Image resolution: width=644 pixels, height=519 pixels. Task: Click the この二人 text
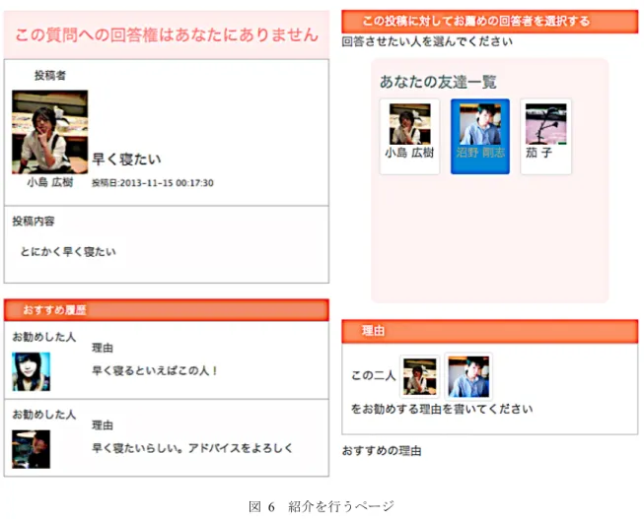click(x=373, y=375)
